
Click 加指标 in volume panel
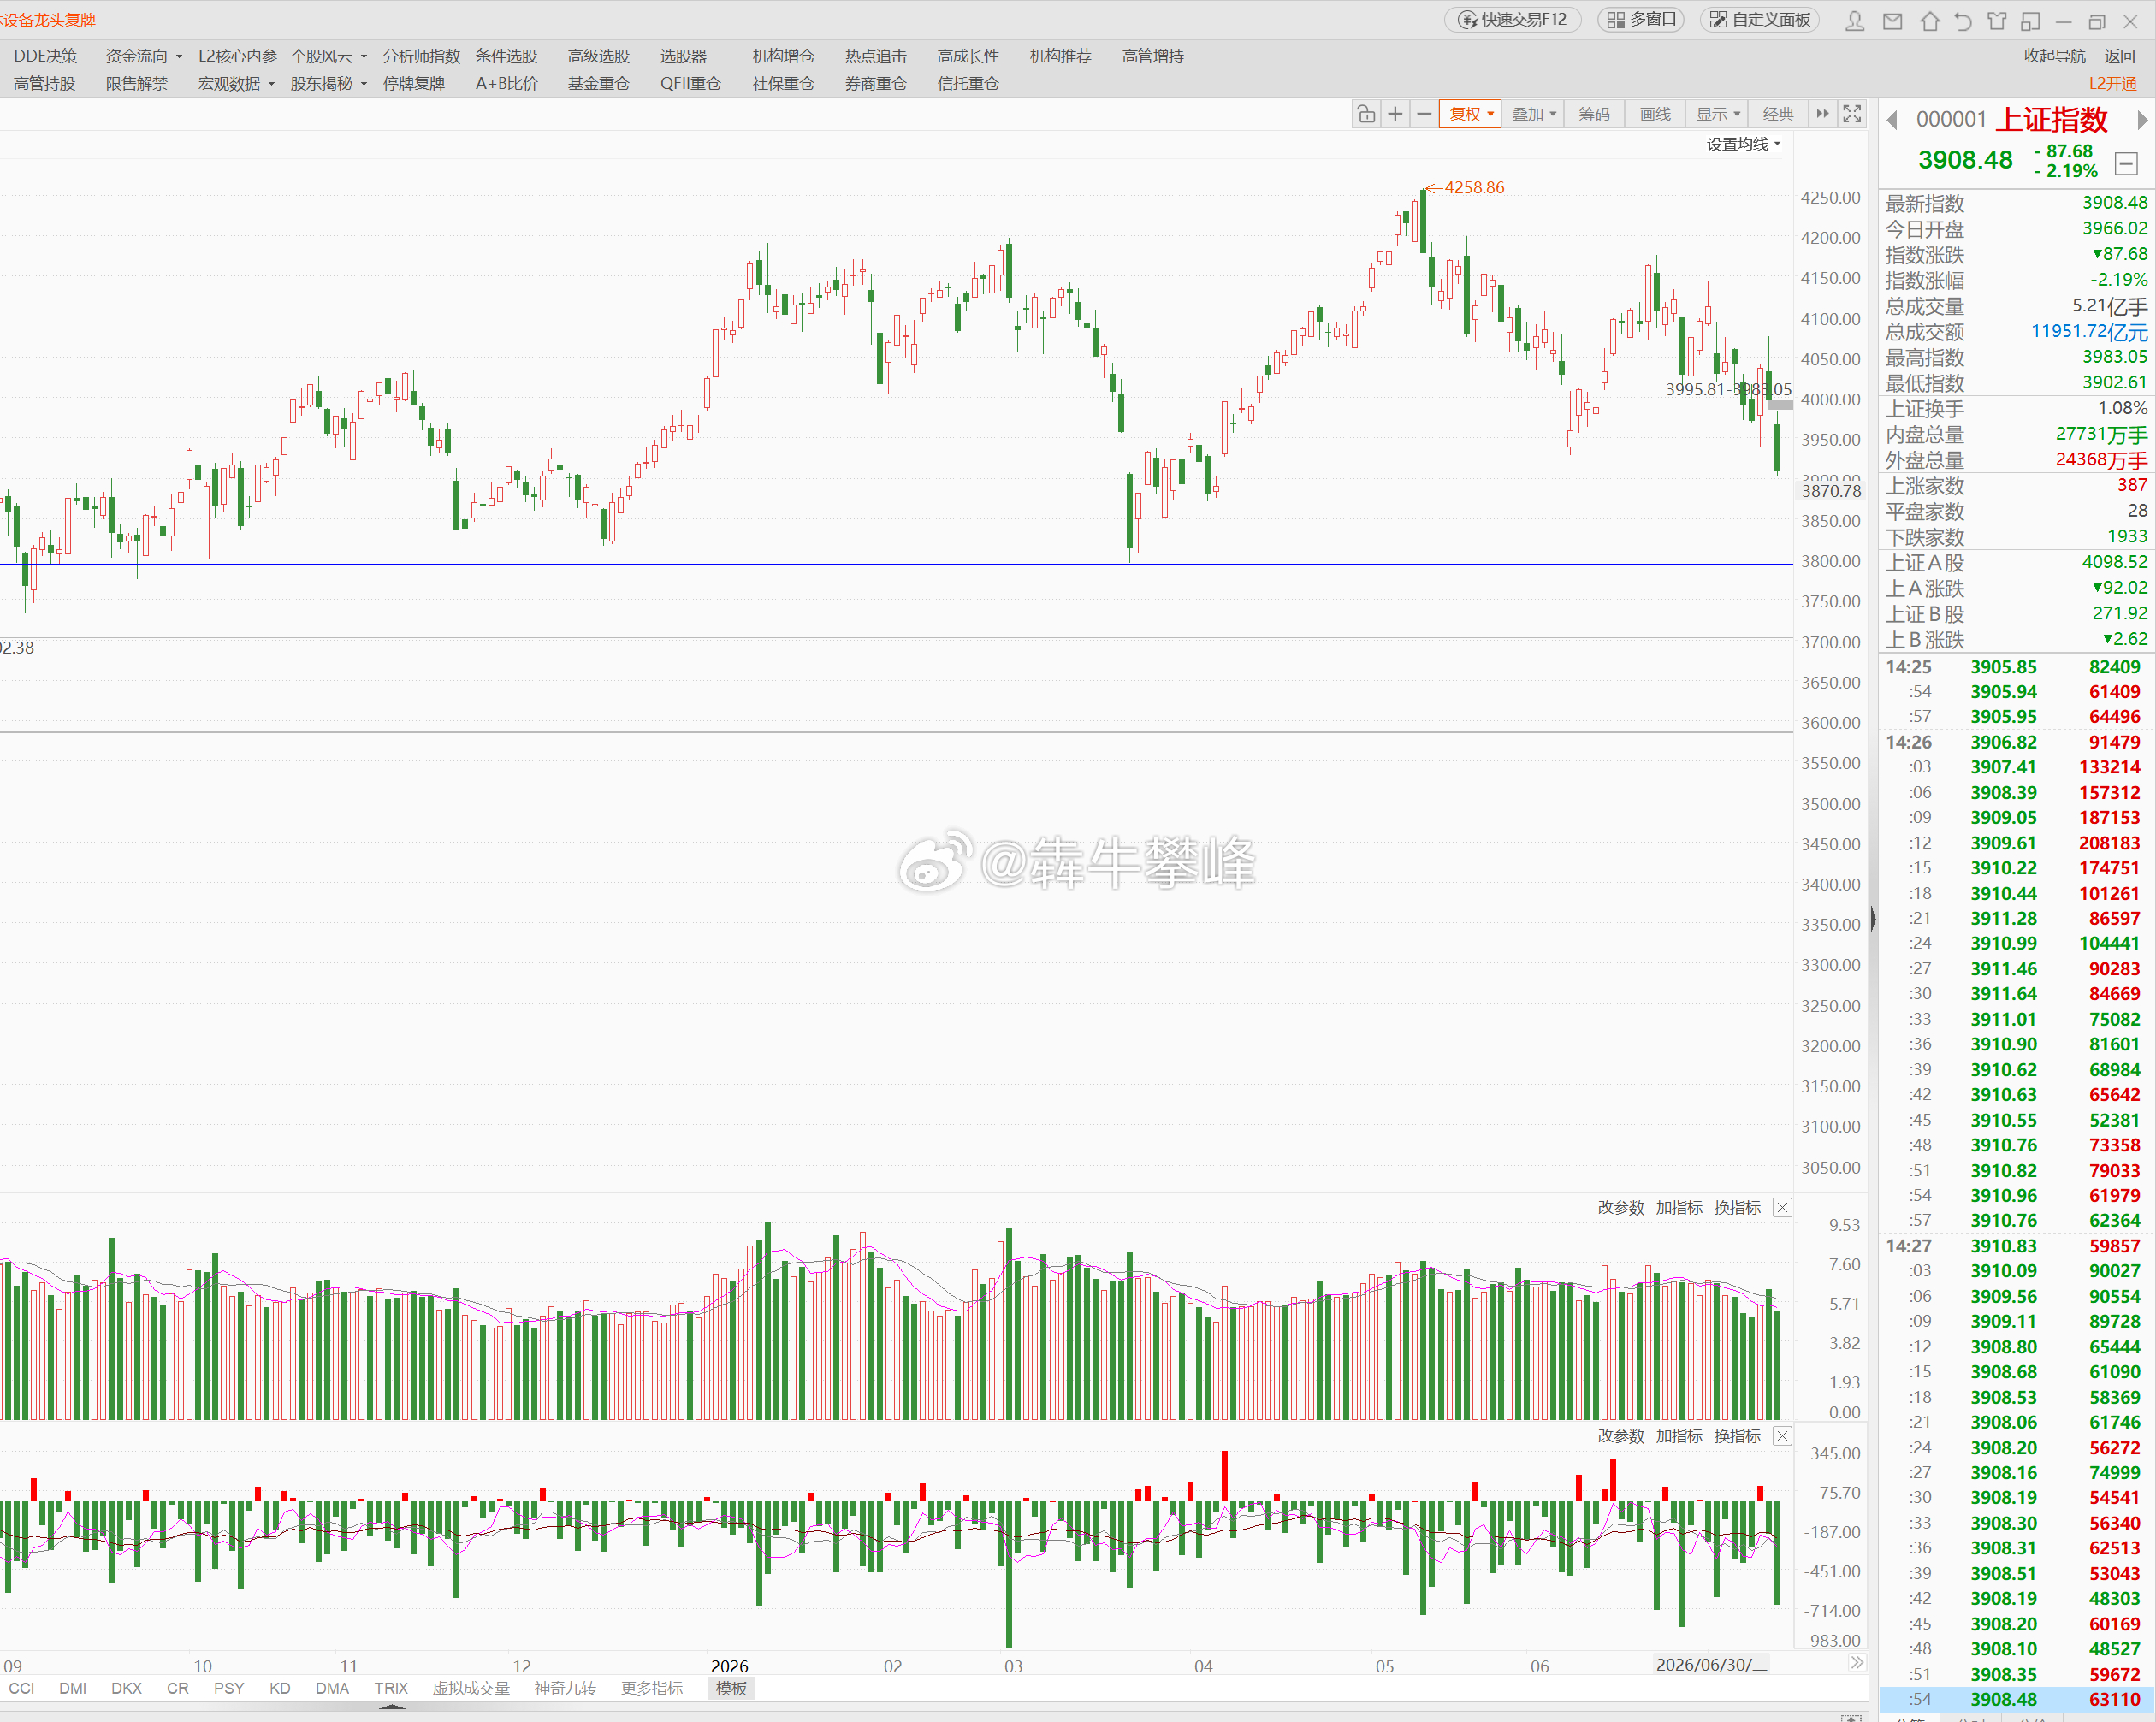[x=1678, y=1207]
